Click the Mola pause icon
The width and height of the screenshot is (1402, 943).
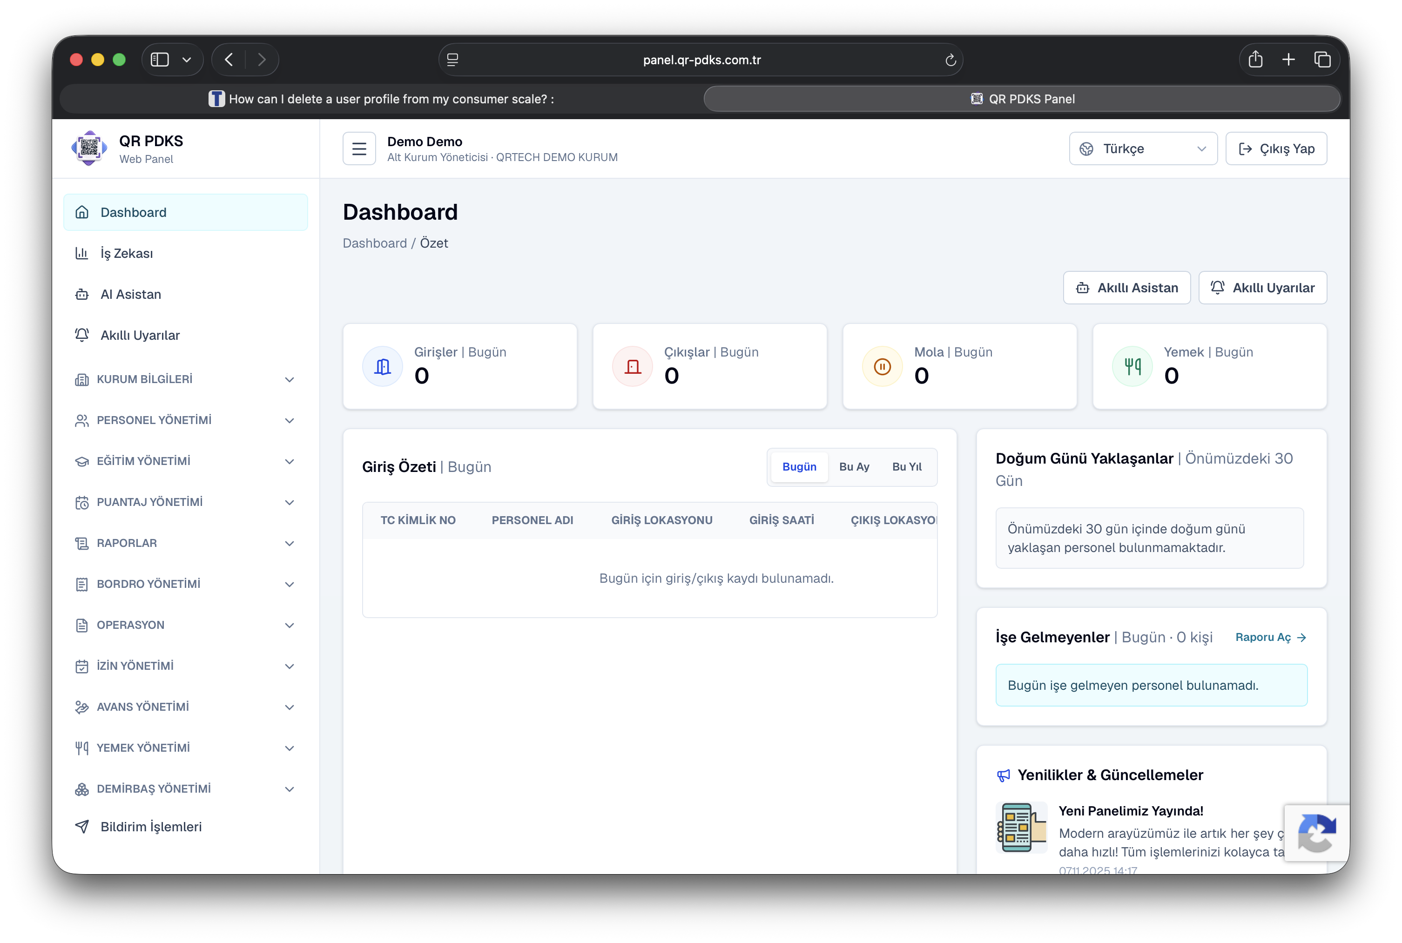click(883, 366)
